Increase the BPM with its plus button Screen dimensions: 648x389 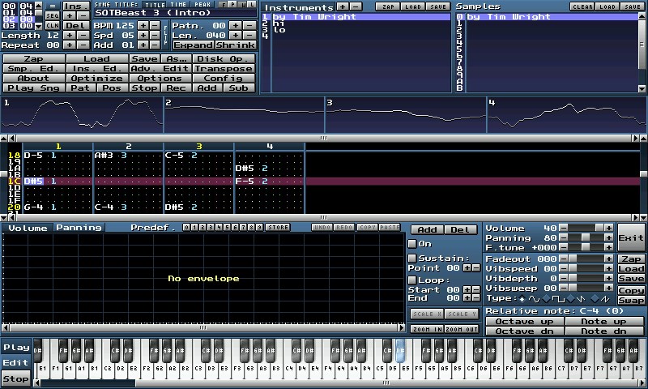pyautogui.click(x=143, y=25)
